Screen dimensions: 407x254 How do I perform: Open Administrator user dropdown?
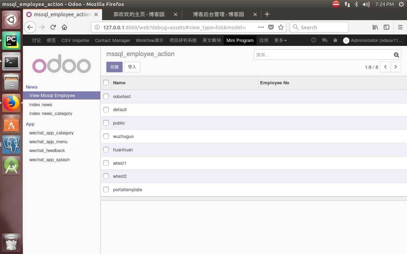point(373,41)
